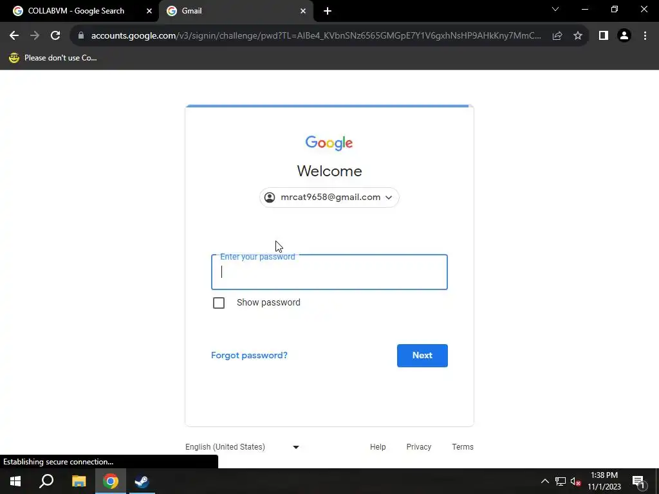Click the browser forward arrow
The height and width of the screenshot is (494, 659).
[x=35, y=36]
